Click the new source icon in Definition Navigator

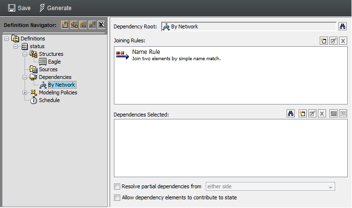click(83, 25)
